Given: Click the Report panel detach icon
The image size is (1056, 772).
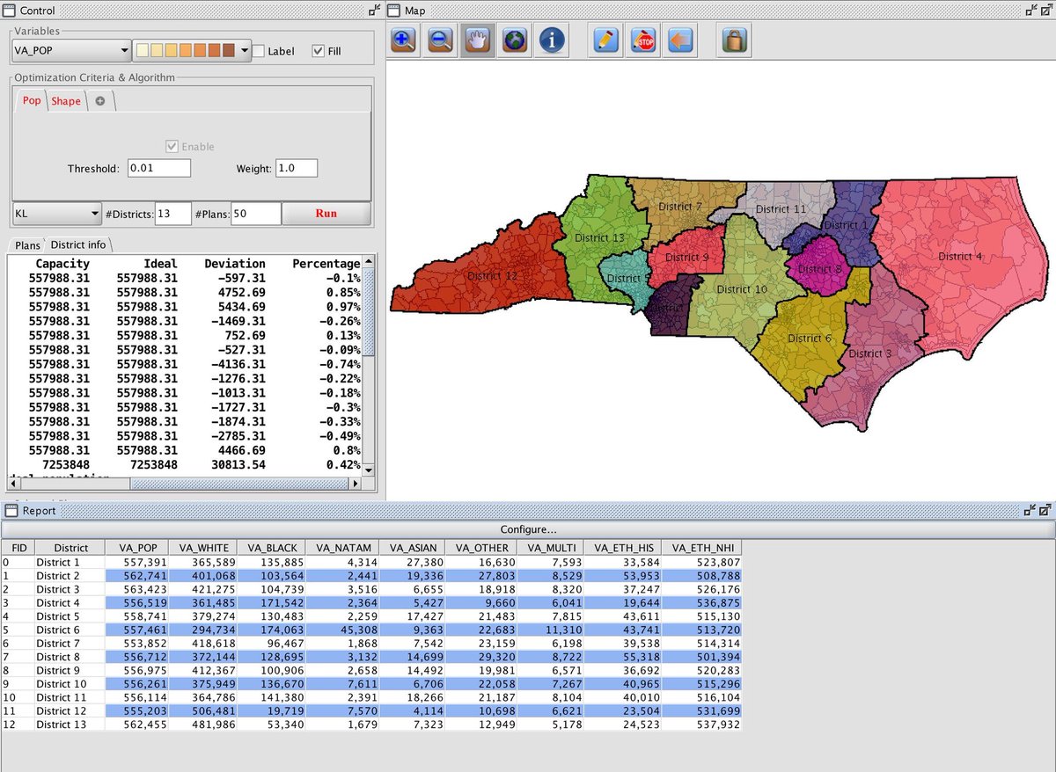Looking at the screenshot, I should (1030, 510).
